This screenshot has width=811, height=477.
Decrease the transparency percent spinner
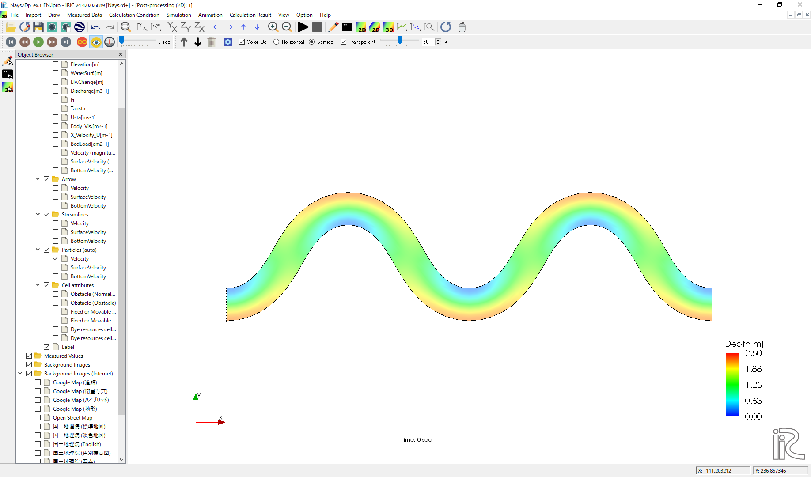(x=438, y=44)
